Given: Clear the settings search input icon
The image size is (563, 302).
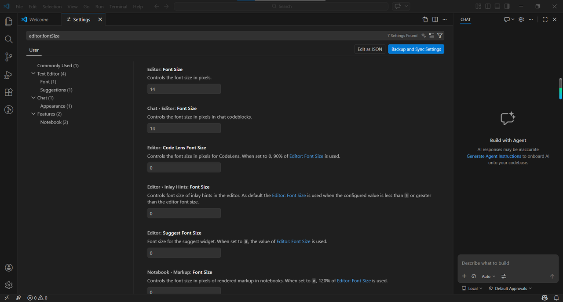Looking at the screenshot, I should [431, 36].
